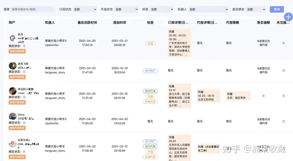This screenshot has width=293, height=161.
Task: Click avatar of user 逆风飞扬
Action: 13,66
